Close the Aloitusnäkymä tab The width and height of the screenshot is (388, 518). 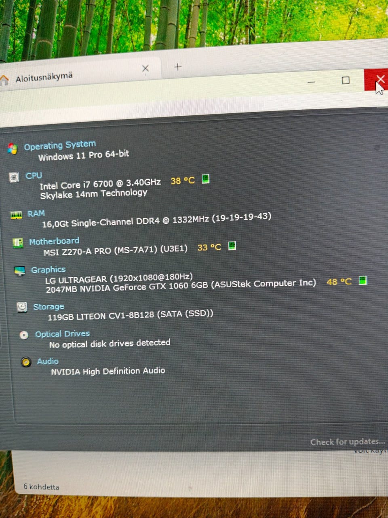coord(145,68)
